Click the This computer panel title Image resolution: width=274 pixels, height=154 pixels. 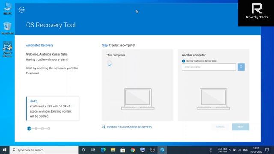click(x=116, y=55)
